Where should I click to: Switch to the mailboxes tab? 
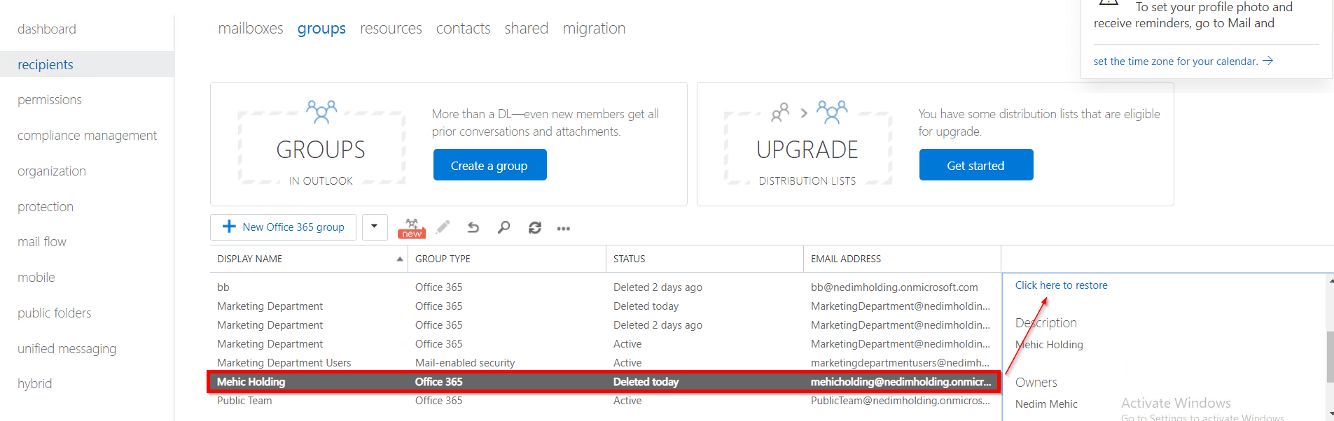(x=251, y=29)
